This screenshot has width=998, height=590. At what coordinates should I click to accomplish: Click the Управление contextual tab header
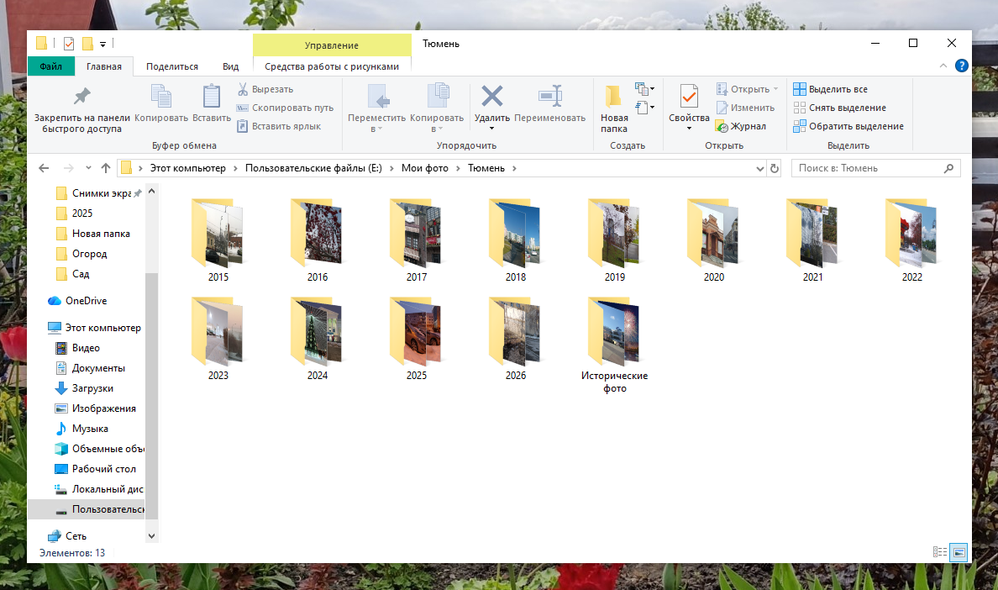point(332,45)
